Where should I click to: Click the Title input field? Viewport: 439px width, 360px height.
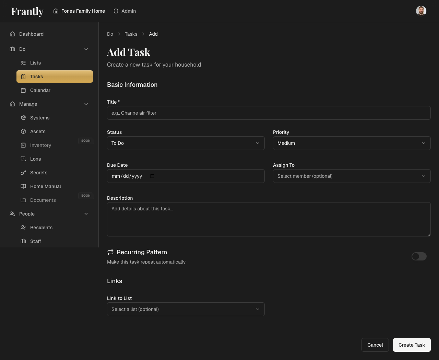[x=269, y=113]
